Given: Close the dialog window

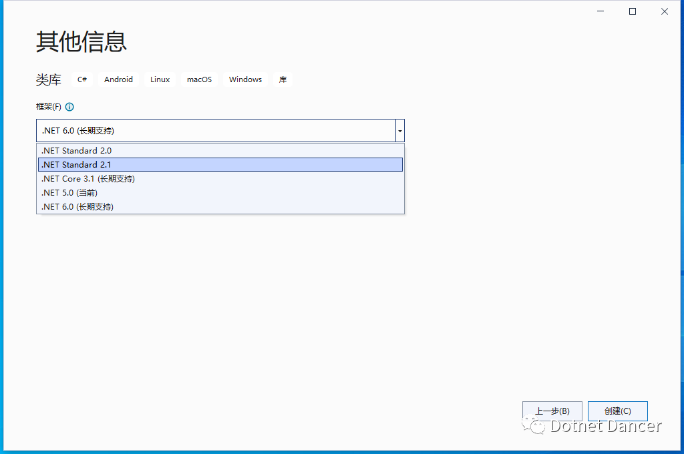Looking at the screenshot, I should pyautogui.click(x=665, y=11).
